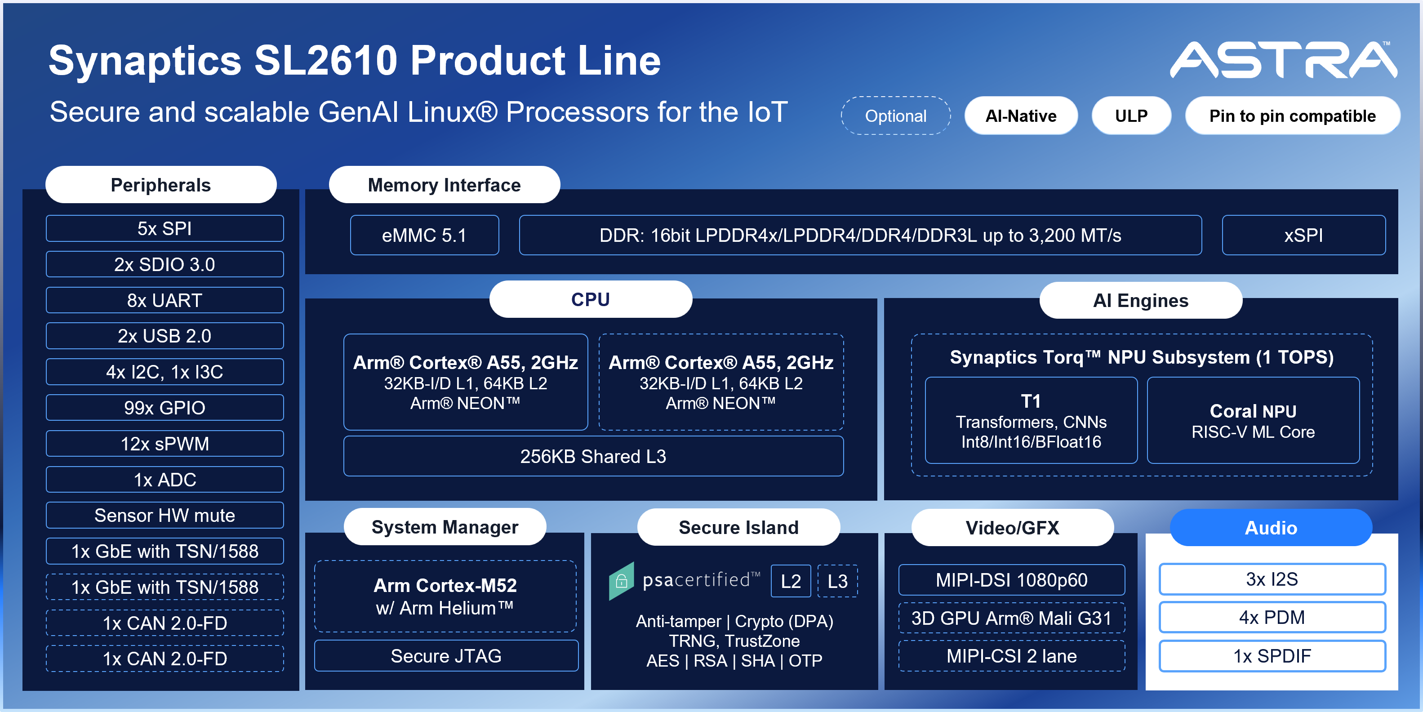Click the eMMC 5.1 memory block
The height and width of the screenshot is (712, 1423).
pos(424,235)
